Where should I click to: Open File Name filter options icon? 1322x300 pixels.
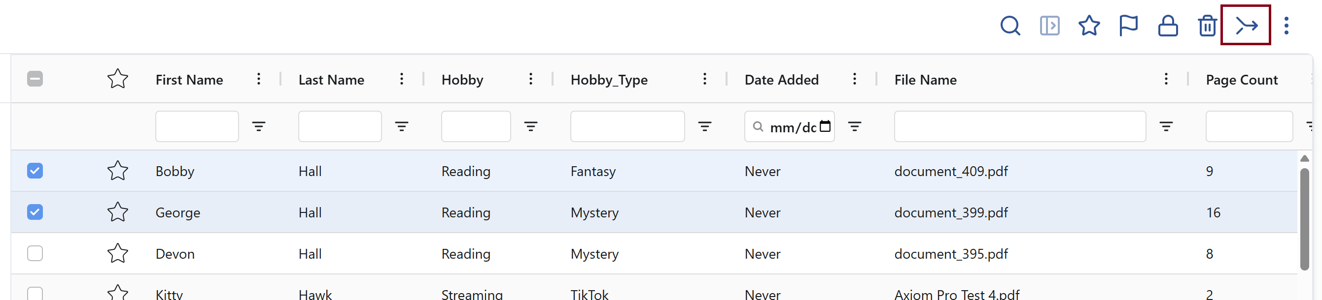[1166, 126]
